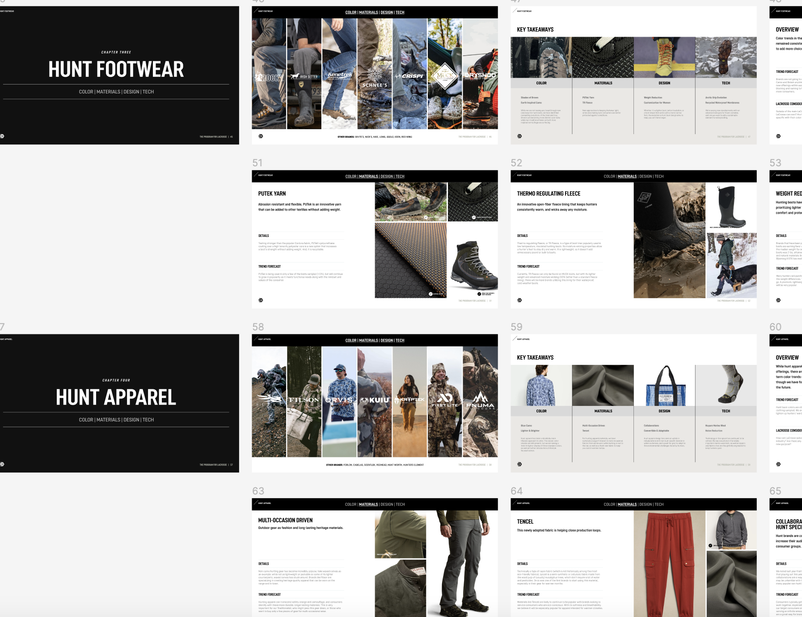Click footer logo on apparel Key Takeaways slide

519,464
